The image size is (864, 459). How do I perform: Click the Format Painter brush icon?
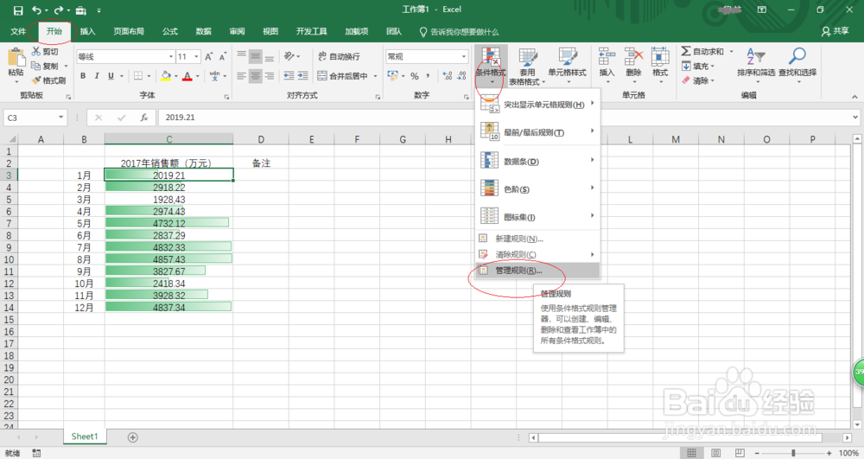(36, 80)
